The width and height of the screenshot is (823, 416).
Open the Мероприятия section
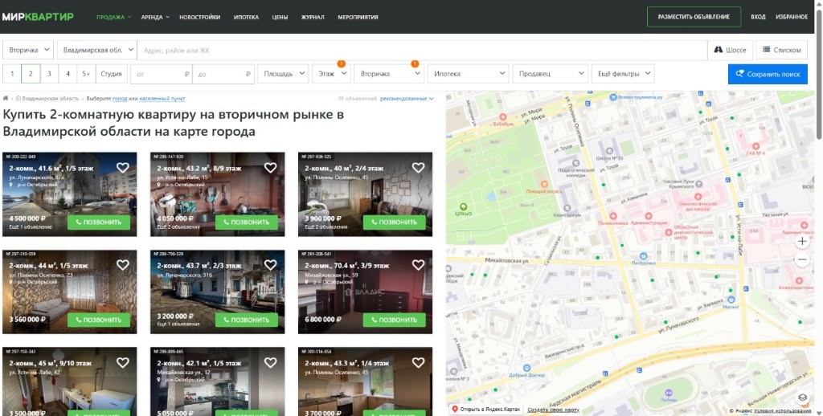[x=358, y=17]
